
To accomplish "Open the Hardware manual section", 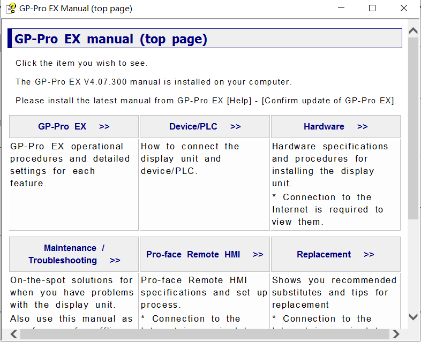I will (335, 127).
